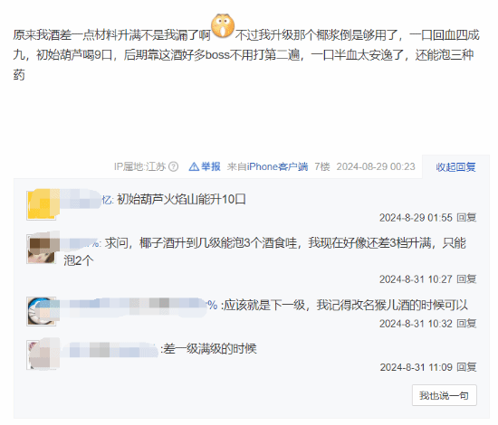Reply to the 11:09 comment
Viewport: 498px width, 425px height.
pyautogui.click(x=466, y=367)
